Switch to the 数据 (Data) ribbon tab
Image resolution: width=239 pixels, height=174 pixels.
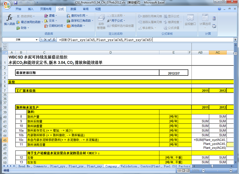pos(73,9)
